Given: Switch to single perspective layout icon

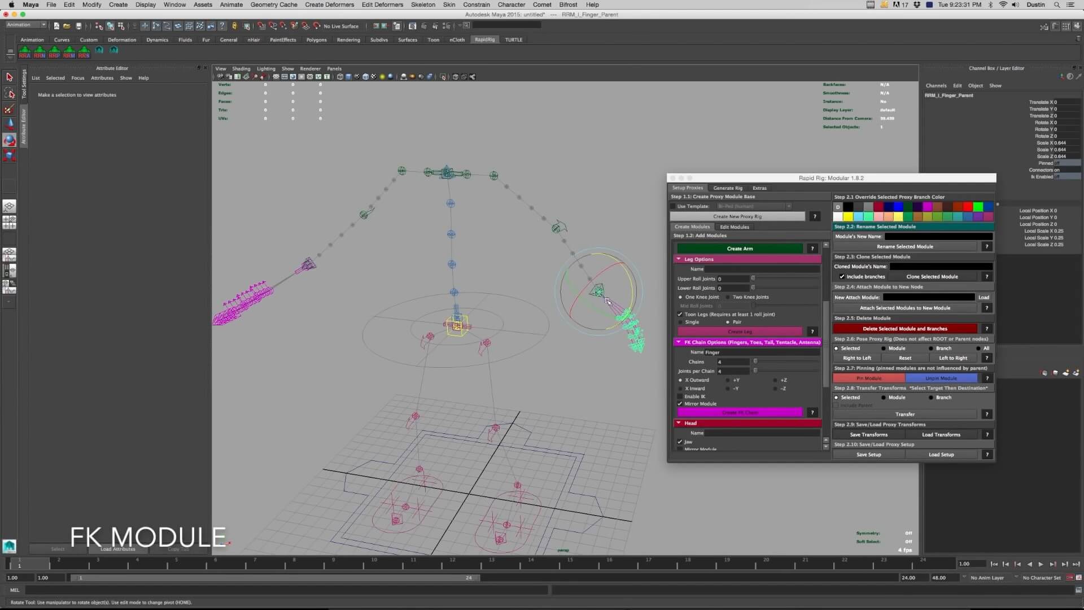Looking at the screenshot, I should point(9,206).
